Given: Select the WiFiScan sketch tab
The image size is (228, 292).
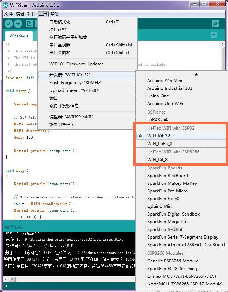Looking at the screenshot, I should tap(19, 36).
